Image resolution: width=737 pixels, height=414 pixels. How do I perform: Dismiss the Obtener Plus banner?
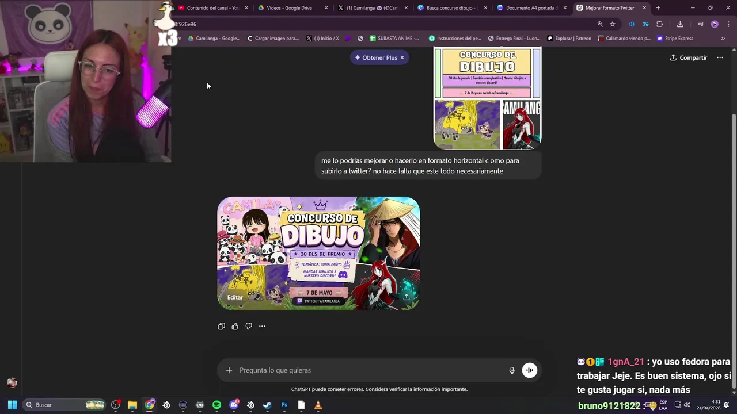tap(402, 57)
